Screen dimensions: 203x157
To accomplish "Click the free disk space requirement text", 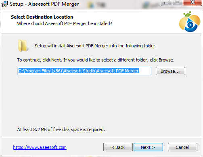I will point(61,129).
